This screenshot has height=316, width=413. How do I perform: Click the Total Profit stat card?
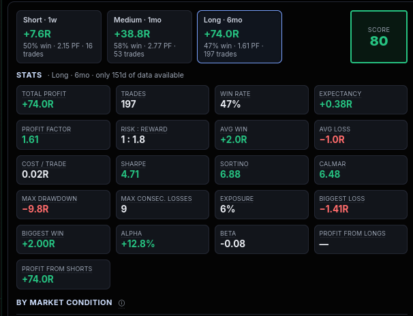point(63,99)
